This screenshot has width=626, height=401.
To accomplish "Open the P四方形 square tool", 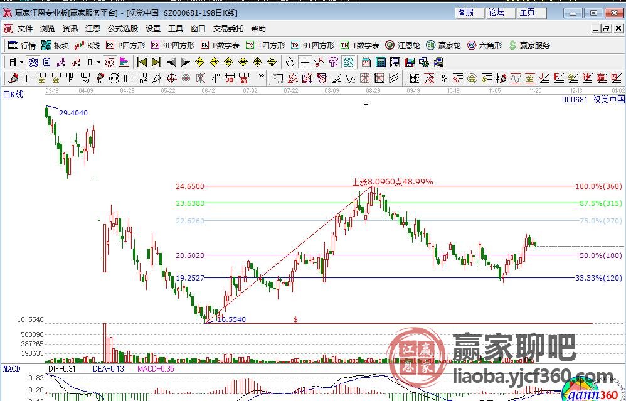I will (125, 46).
